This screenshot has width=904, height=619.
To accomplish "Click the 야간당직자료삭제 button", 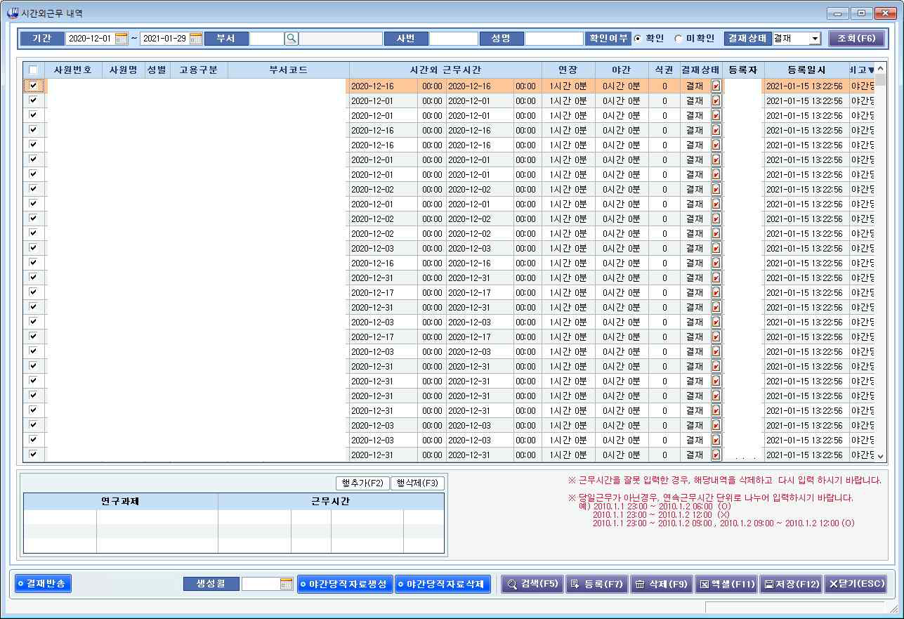I will click(x=442, y=584).
